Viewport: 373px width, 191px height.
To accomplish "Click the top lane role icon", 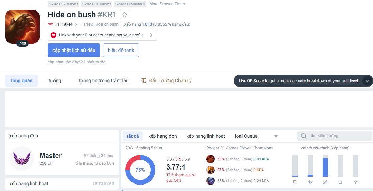I will 295,182.
